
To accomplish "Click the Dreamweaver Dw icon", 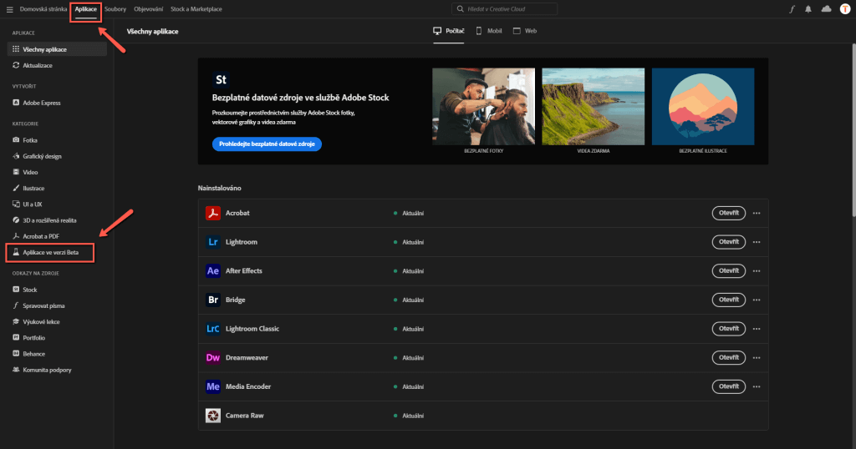I will tap(213, 357).
